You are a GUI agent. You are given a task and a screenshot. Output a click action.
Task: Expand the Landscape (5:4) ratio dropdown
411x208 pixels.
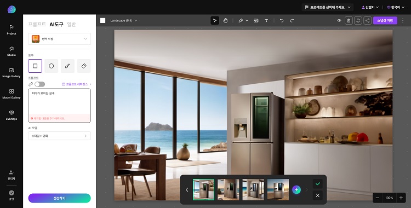[x=123, y=20]
